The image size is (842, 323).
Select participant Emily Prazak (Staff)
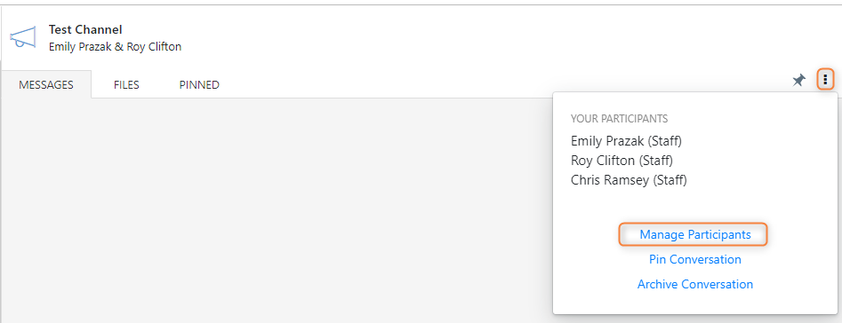pos(626,141)
